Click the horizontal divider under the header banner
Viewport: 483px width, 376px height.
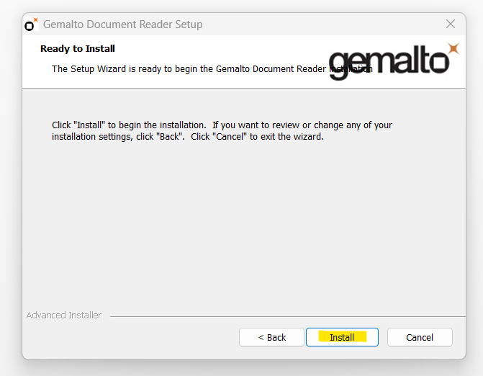tap(244, 89)
